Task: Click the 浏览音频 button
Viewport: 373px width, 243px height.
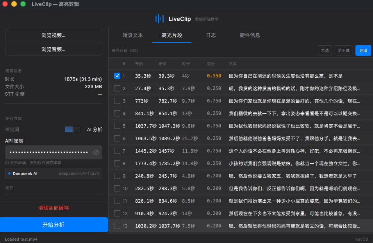Action: pyautogui.click(x=54, y=49)
